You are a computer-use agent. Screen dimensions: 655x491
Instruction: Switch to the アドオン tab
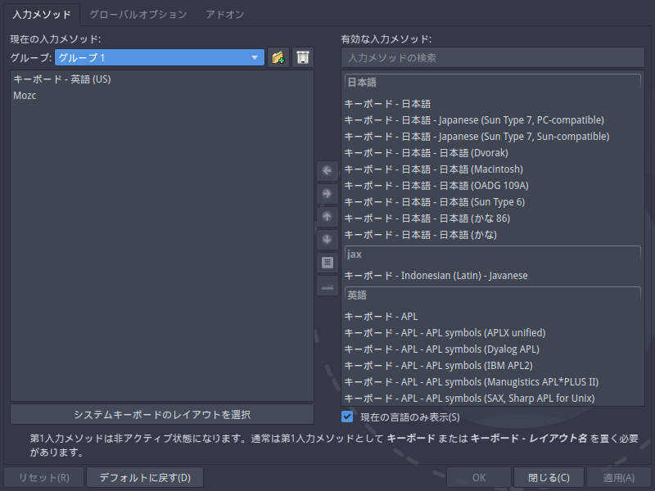pyautogui.click(x=224, y=15)
